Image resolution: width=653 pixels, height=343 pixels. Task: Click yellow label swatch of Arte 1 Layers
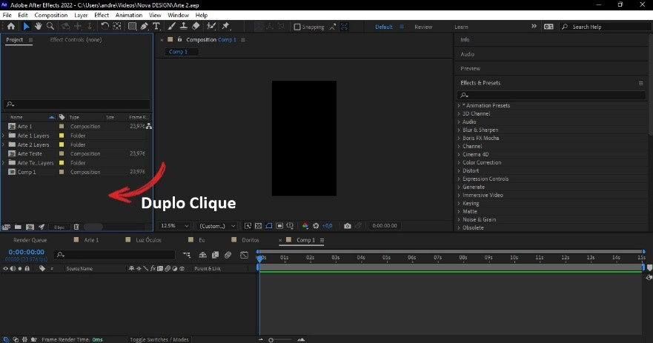pyautogui.click(x=62, y=136)
